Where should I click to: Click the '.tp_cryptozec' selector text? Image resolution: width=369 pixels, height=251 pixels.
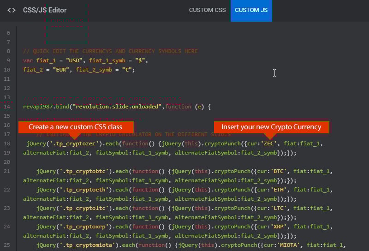pos(74,143)
